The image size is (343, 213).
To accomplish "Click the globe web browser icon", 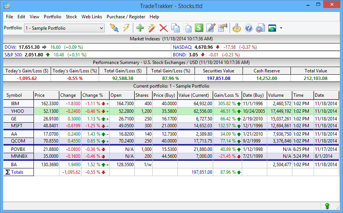I will [272, 28].
